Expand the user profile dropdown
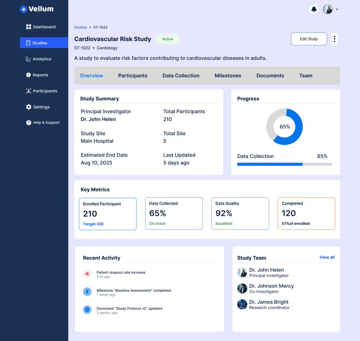The width and height of the screenshot is (360, 341). click(337, 9)
